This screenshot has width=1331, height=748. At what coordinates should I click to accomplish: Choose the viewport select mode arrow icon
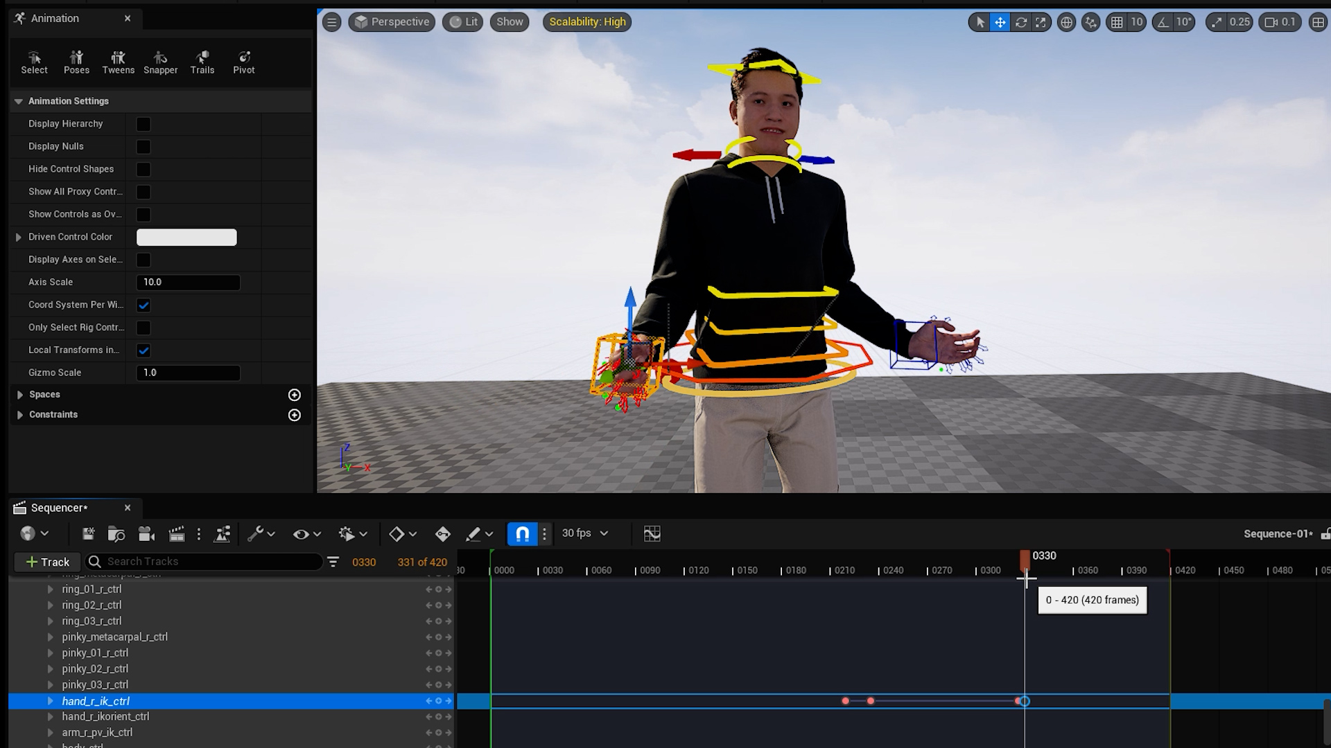[980, 22]
